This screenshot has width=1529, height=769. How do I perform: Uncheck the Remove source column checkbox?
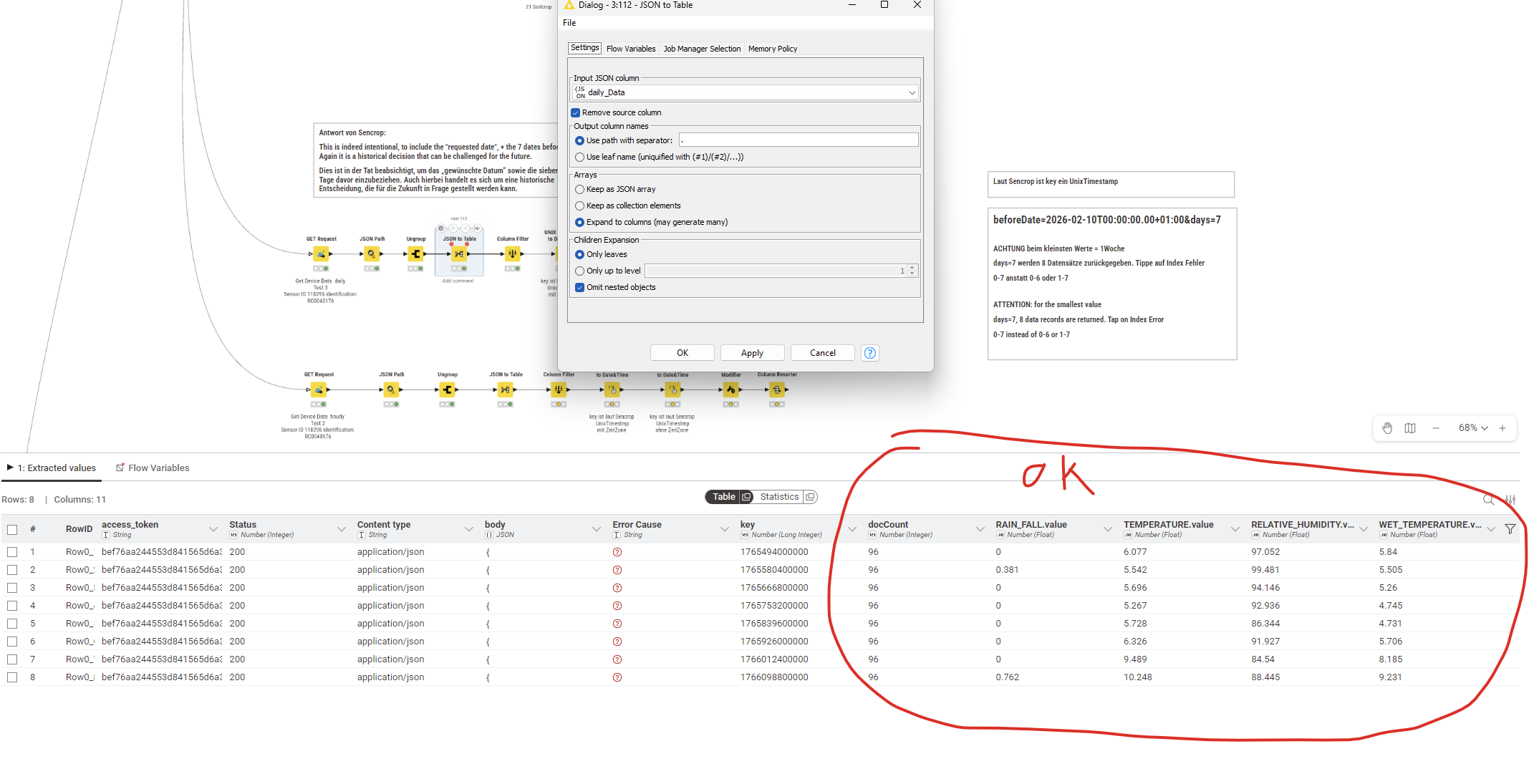point(576,112)
